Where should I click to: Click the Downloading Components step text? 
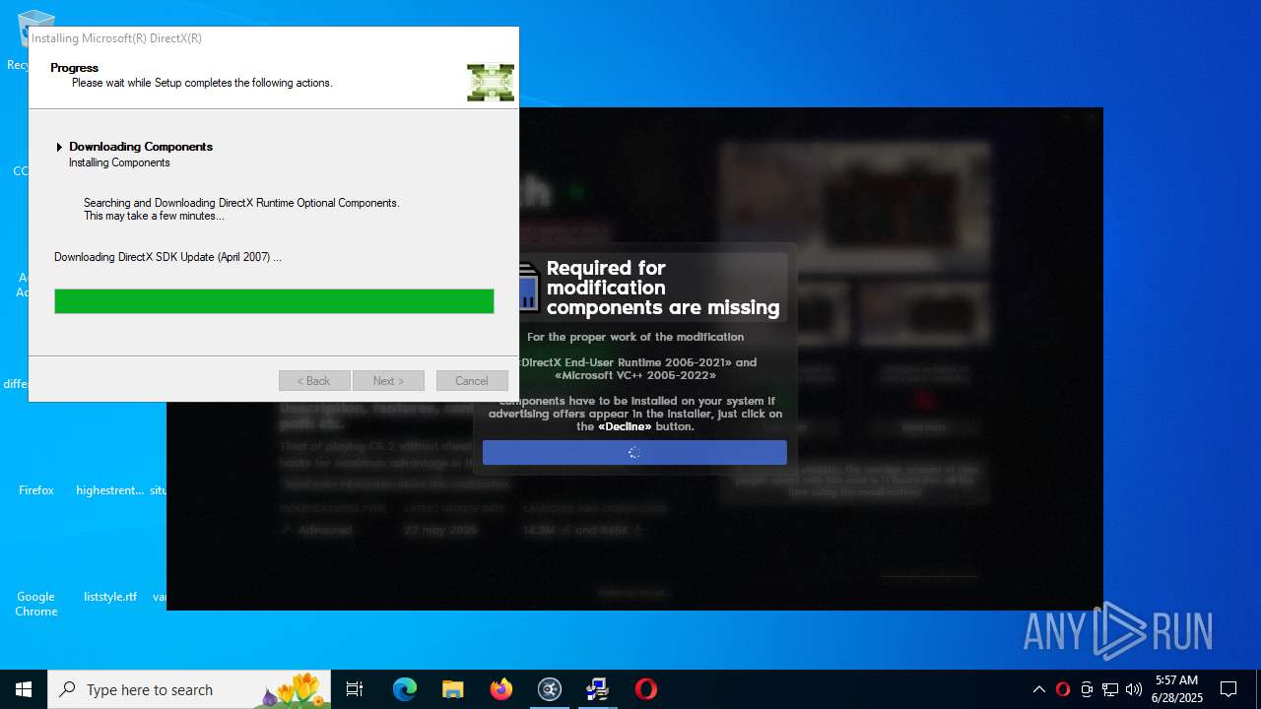[141, 147]
